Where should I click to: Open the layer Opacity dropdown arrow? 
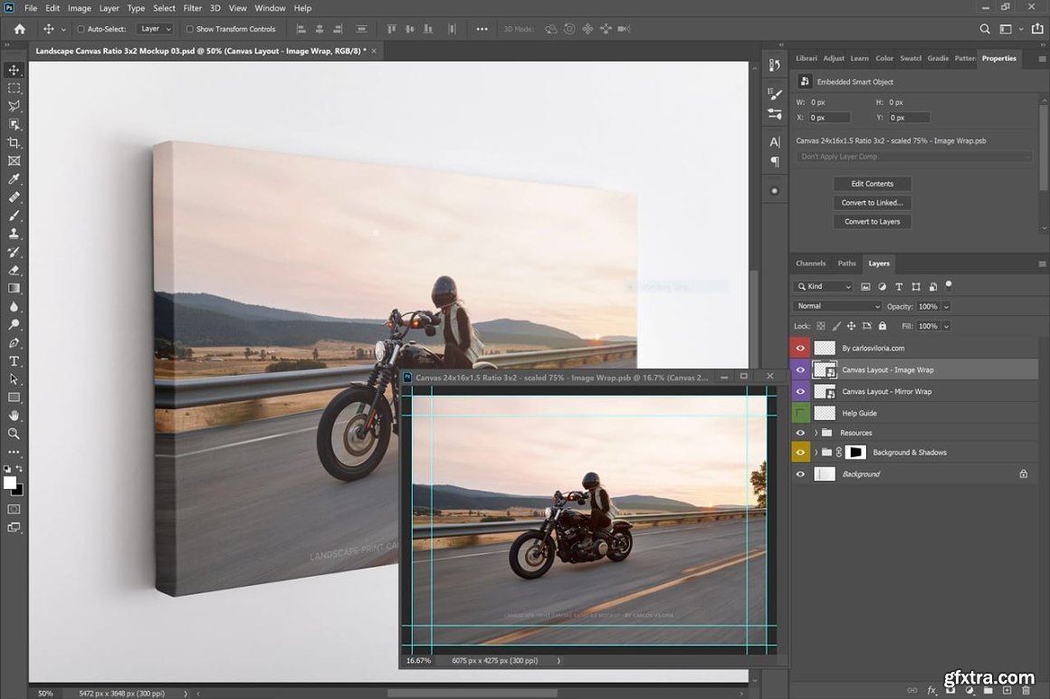point(947,307)
